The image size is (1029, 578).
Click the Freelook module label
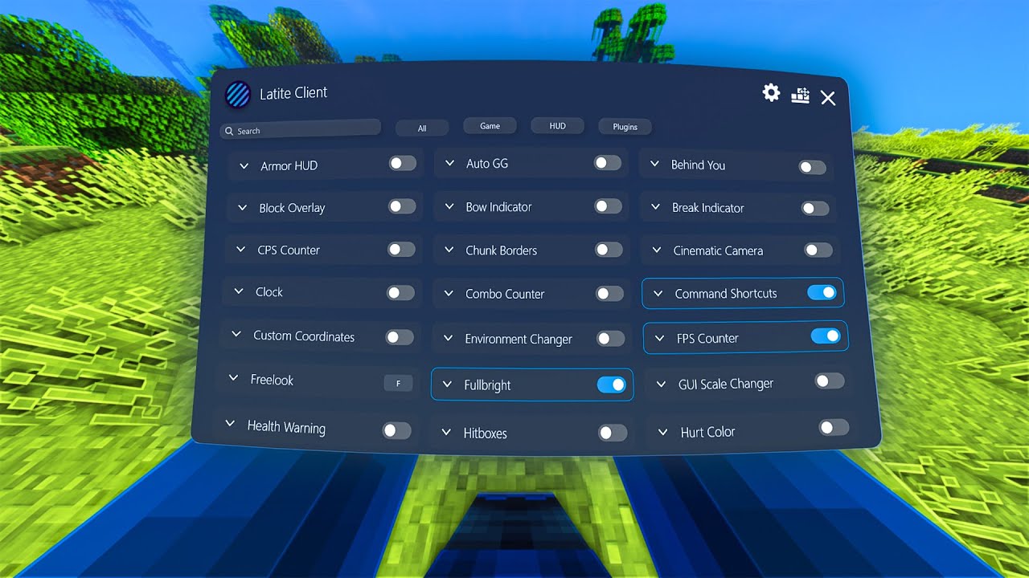(x=272, y=380)
